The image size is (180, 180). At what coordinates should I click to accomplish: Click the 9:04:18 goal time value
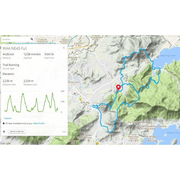tap(49, 54)
